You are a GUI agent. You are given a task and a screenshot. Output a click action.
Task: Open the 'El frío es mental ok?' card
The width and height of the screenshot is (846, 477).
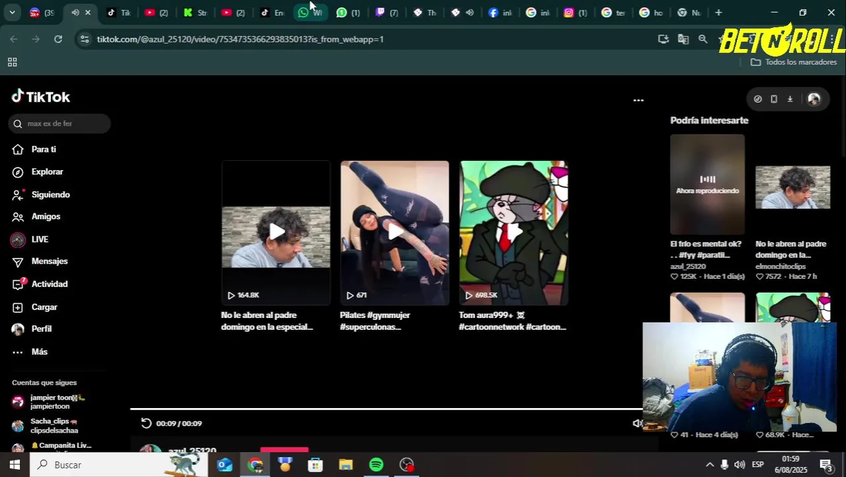tap(707, 185)
